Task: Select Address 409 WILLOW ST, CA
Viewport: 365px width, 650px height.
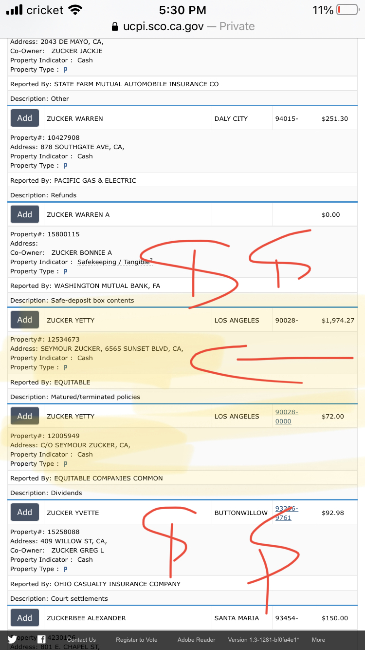Action: 58,541
